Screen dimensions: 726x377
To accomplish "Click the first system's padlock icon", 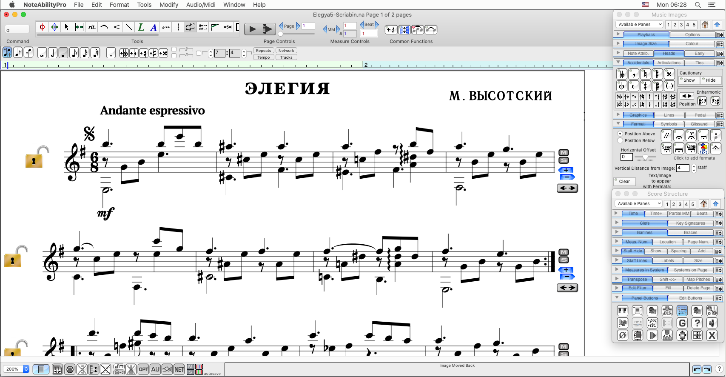I will coord(36,157).
